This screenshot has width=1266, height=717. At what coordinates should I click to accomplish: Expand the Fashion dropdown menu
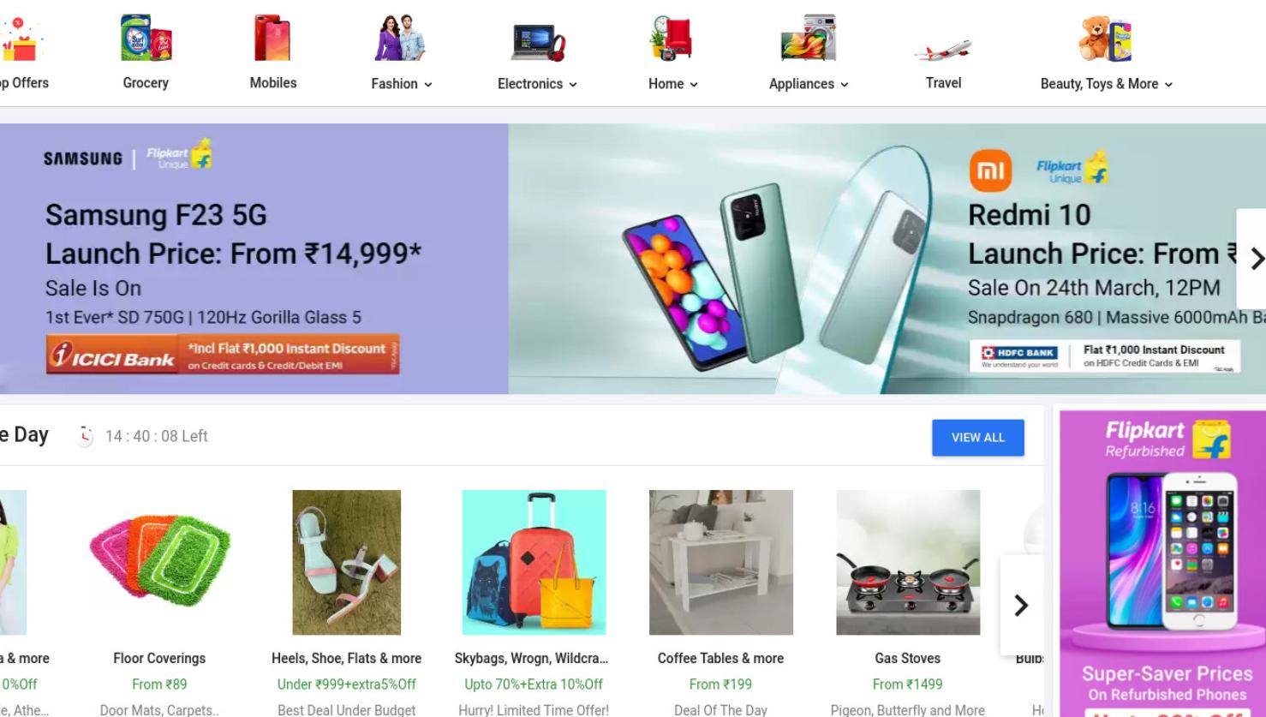click(x=427, y=84)
